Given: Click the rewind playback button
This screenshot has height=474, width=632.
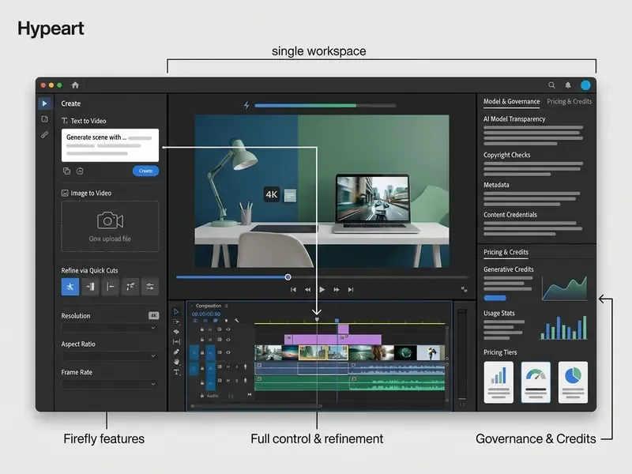Looking at the screenshot, I should [307, 289].
